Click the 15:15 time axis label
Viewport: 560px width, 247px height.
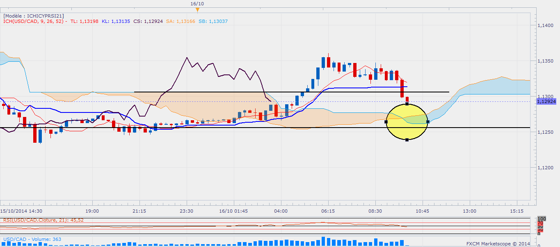coord(517,211)
